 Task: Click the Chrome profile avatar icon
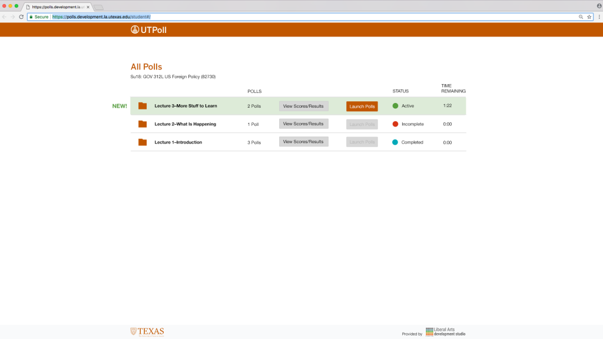coord(598,6)
